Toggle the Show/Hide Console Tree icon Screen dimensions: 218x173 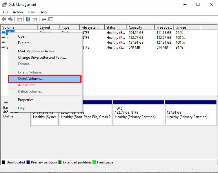19,19
